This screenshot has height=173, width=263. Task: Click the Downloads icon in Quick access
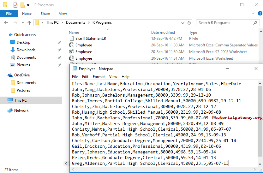tap(13, 50)
